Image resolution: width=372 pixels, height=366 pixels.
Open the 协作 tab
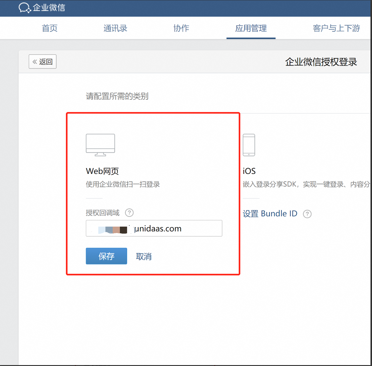181,28
